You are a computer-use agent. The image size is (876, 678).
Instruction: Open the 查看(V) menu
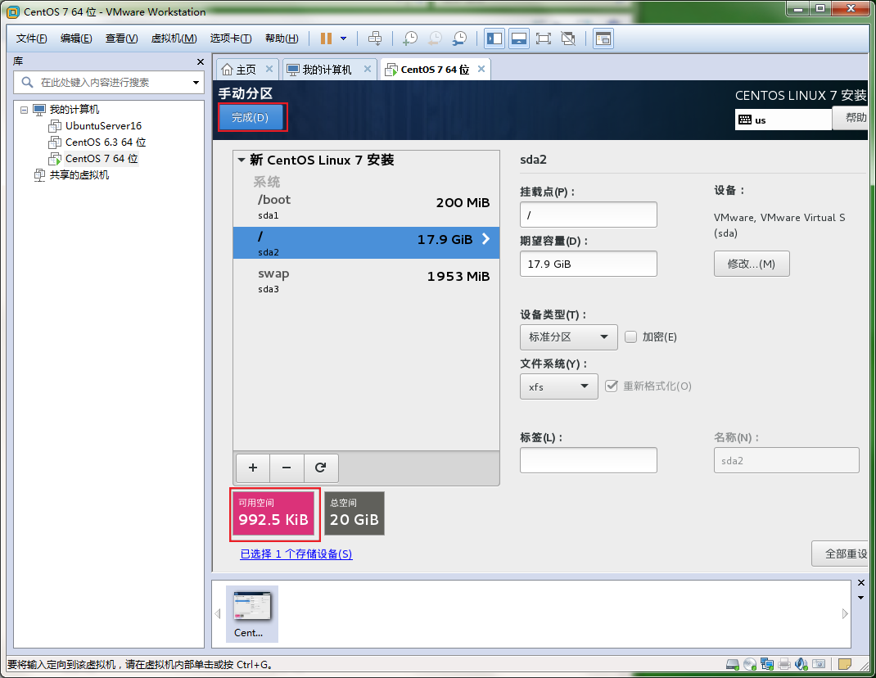pos(121,38)
